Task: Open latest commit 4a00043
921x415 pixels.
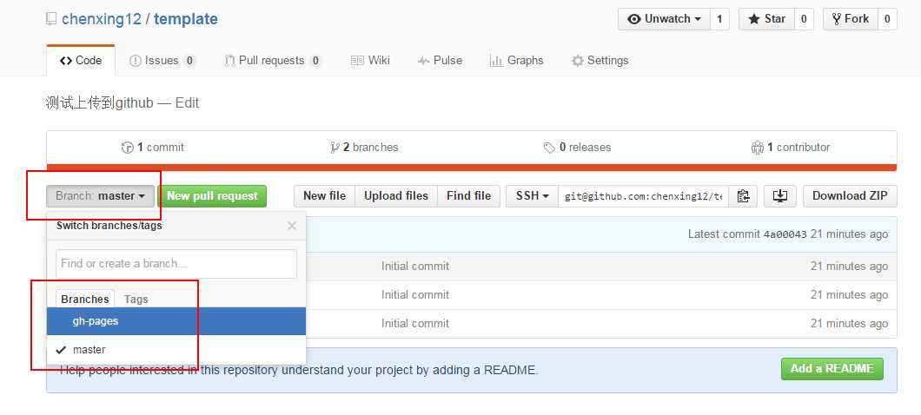Action: click(785, 234)
